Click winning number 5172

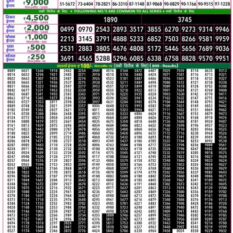coord(154,49)
